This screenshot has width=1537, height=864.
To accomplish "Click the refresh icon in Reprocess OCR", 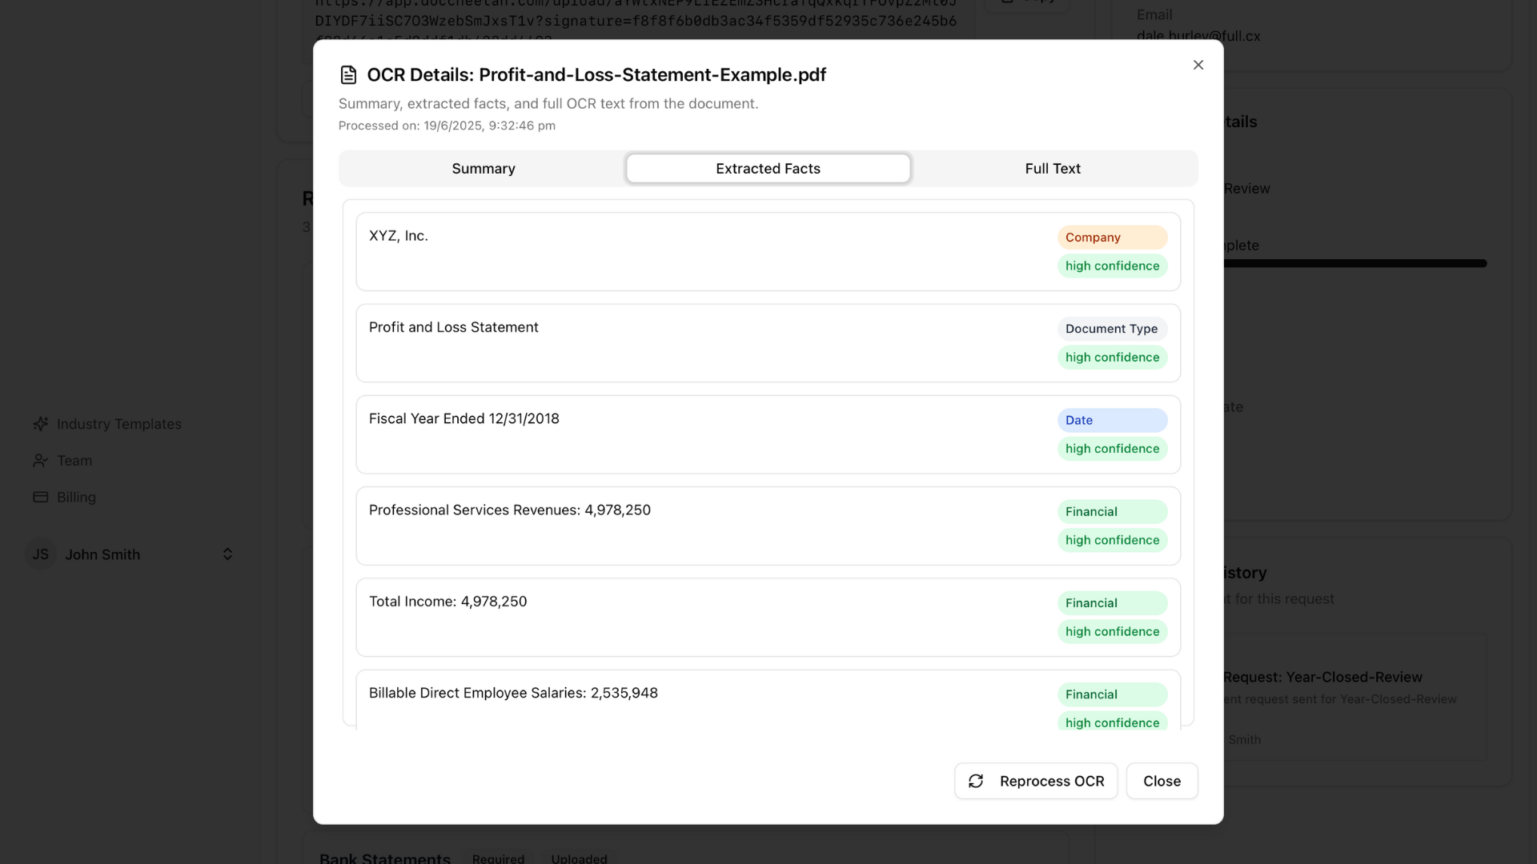I will [x=976, y=782].
